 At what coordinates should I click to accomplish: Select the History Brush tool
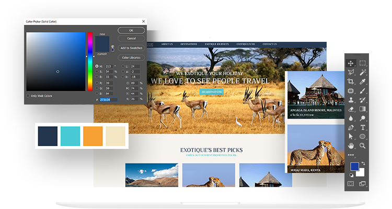tap(363, 100)
